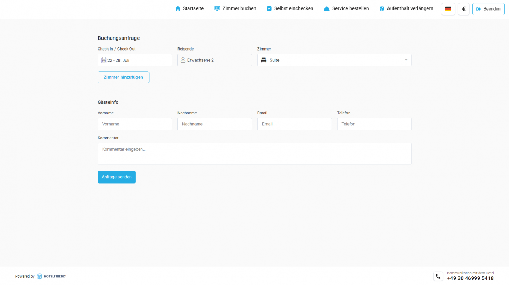Click the person icon in the Reisende field
Screen dimensions: 509x285
coord(183,60)
